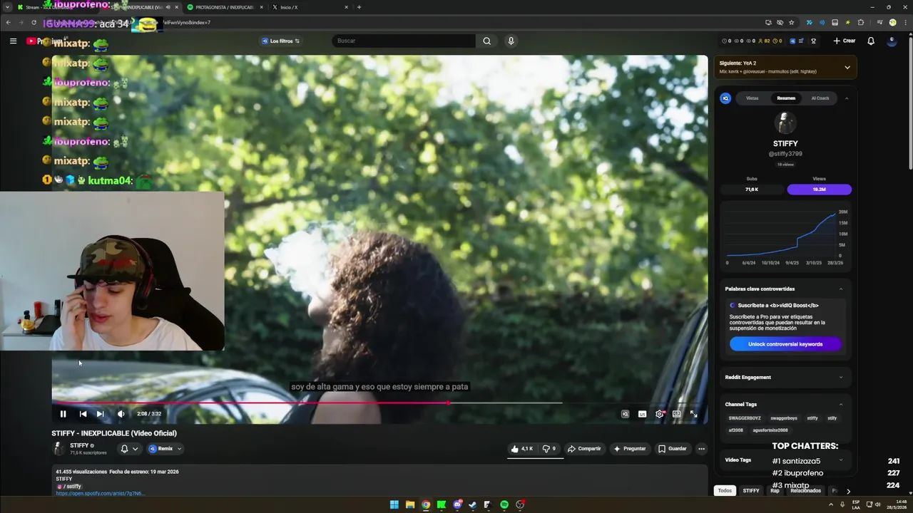The width and height of the screenshot is (913, 513).
Task: Open the player settings gear
Action: click(x=659, y=414)
